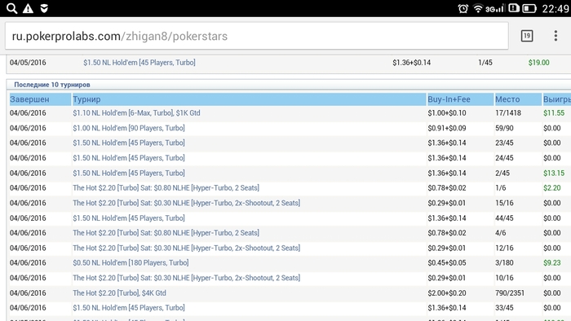Click the ru.pokerprolabs.com address bar
Image resolution: width=571 pixels, height=321 pixels.
coord(256,36)
